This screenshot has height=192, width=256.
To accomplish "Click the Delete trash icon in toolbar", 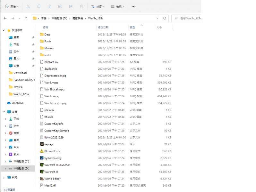I will [x=81, y=6].
